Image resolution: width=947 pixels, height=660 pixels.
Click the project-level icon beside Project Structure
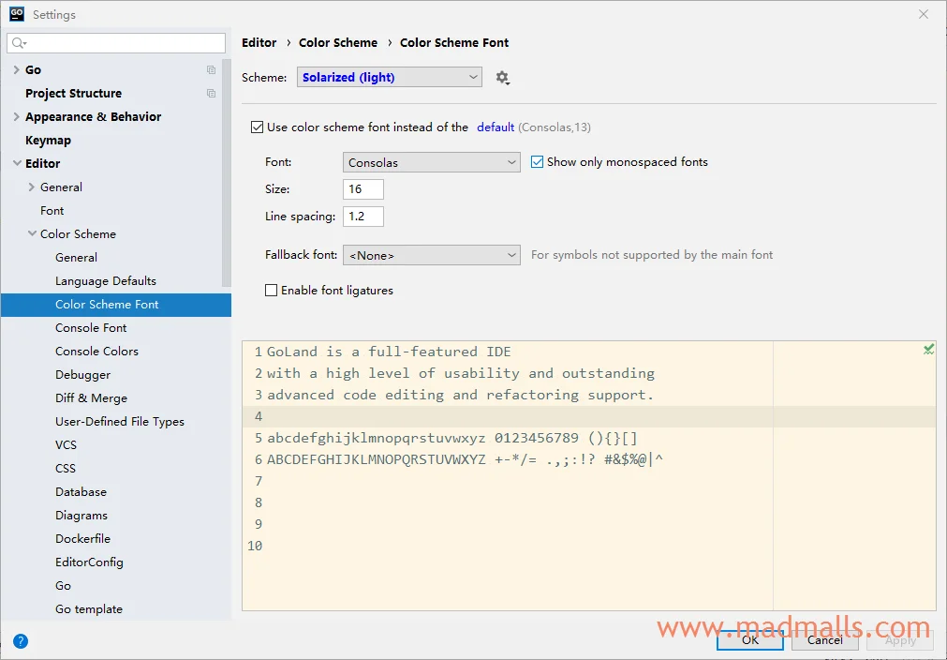[x=211, y=93]
